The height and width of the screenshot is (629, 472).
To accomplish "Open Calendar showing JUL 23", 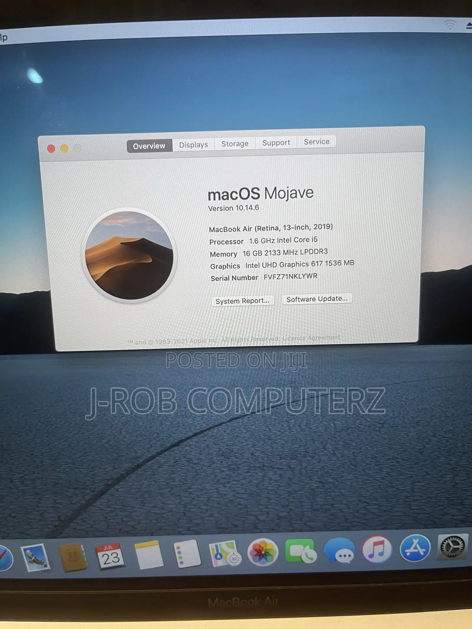I will pos(110,556).
